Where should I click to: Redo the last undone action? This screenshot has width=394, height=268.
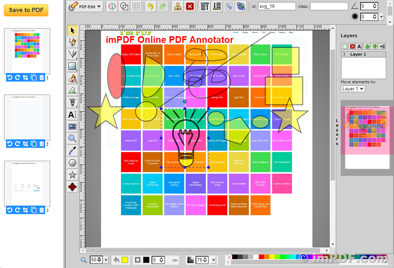point(163,6)
